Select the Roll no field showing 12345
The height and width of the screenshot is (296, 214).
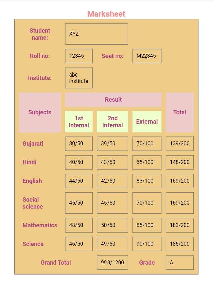pyautogui.click(x=79, y=56)
